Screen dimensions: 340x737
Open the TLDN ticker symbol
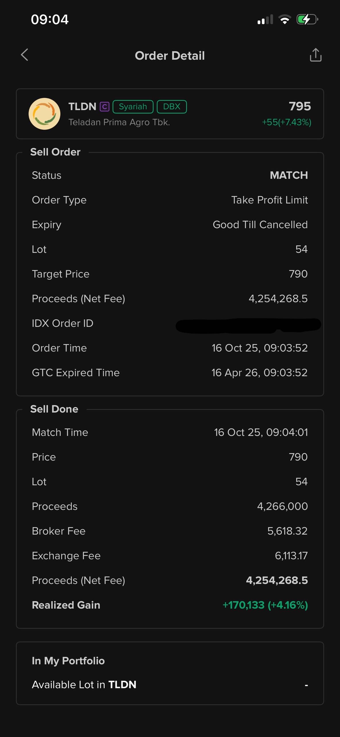pyautogui.click(x=82, y=107)
